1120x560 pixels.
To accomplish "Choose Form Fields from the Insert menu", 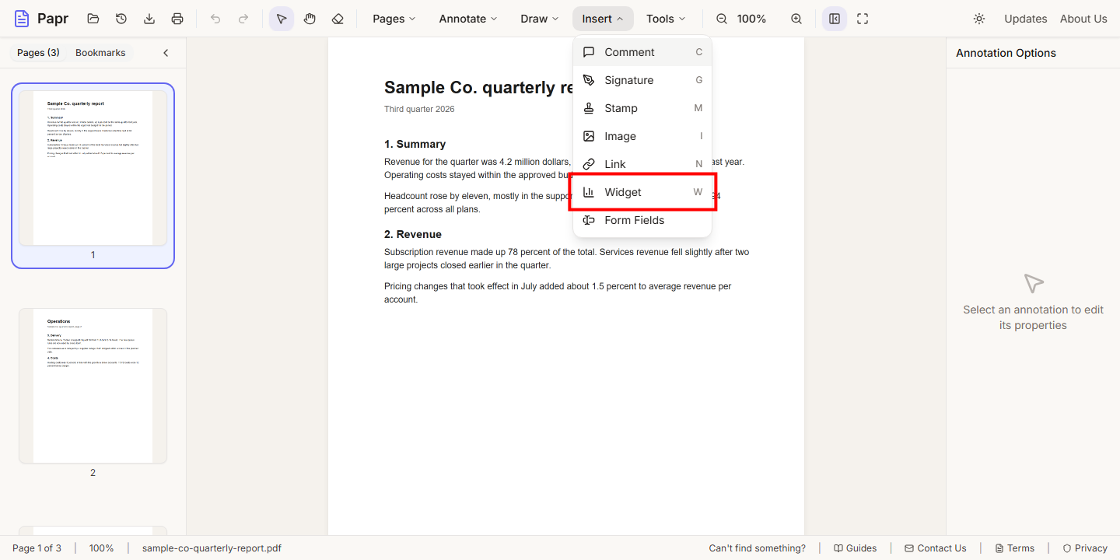I will [x=642, y=220].
